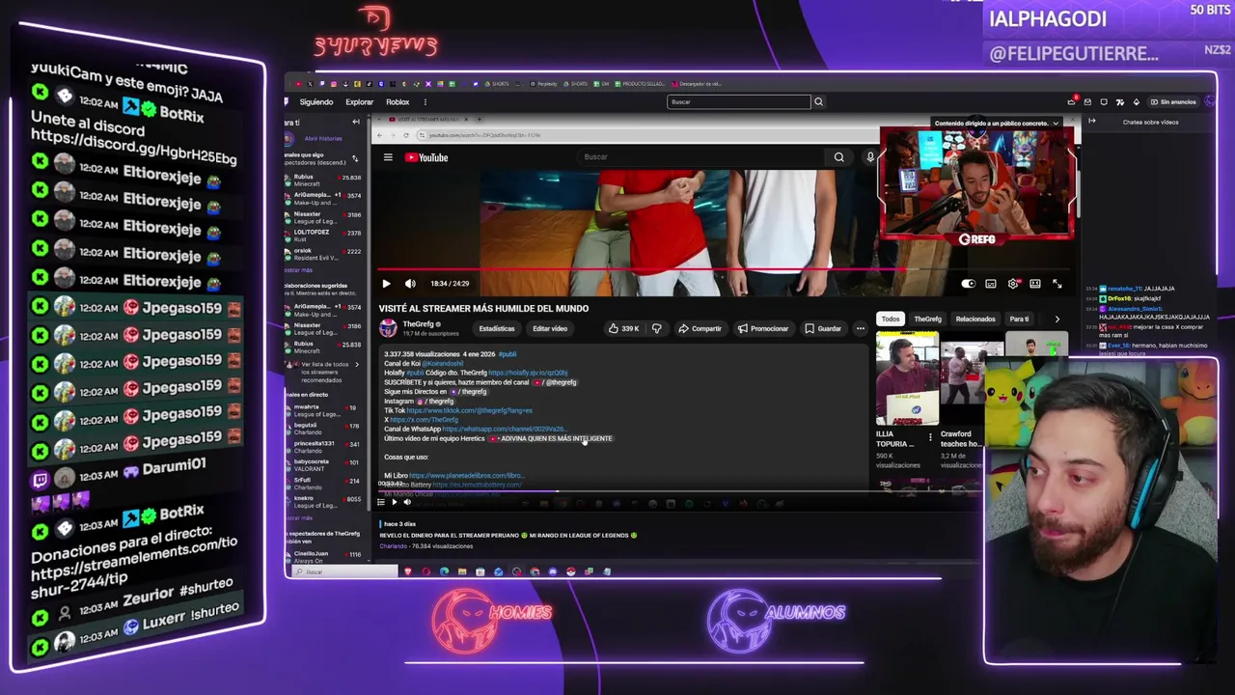Switch YouTube to theater mode
This screenshot has width=1235, height=695.
(x=1035, y=284)
